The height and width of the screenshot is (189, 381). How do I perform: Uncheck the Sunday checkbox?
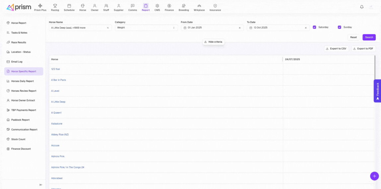tap(340, 27)
